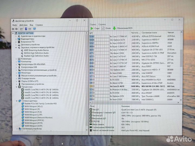Click Device Manager scrollbar down arrow
195x146 pixels.
pos(87,130)
